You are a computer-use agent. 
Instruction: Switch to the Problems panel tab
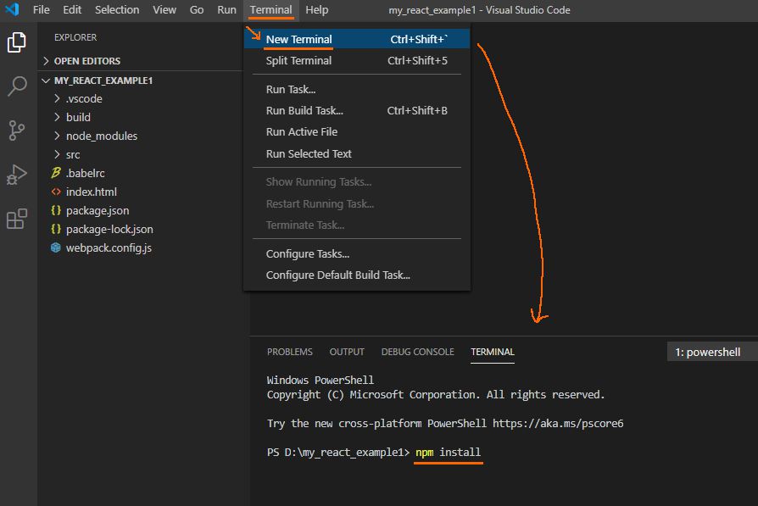coord(289,352)
